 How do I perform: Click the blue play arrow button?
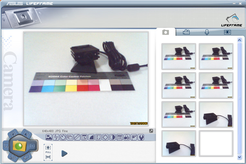tap(64, 153)
